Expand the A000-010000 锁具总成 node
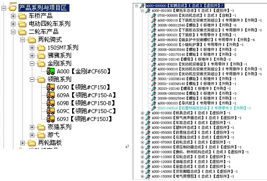This screenshot has height=181, width=267. coord(142,113)
